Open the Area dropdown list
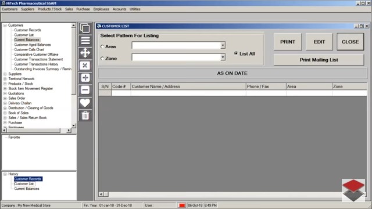 [223, 45]
